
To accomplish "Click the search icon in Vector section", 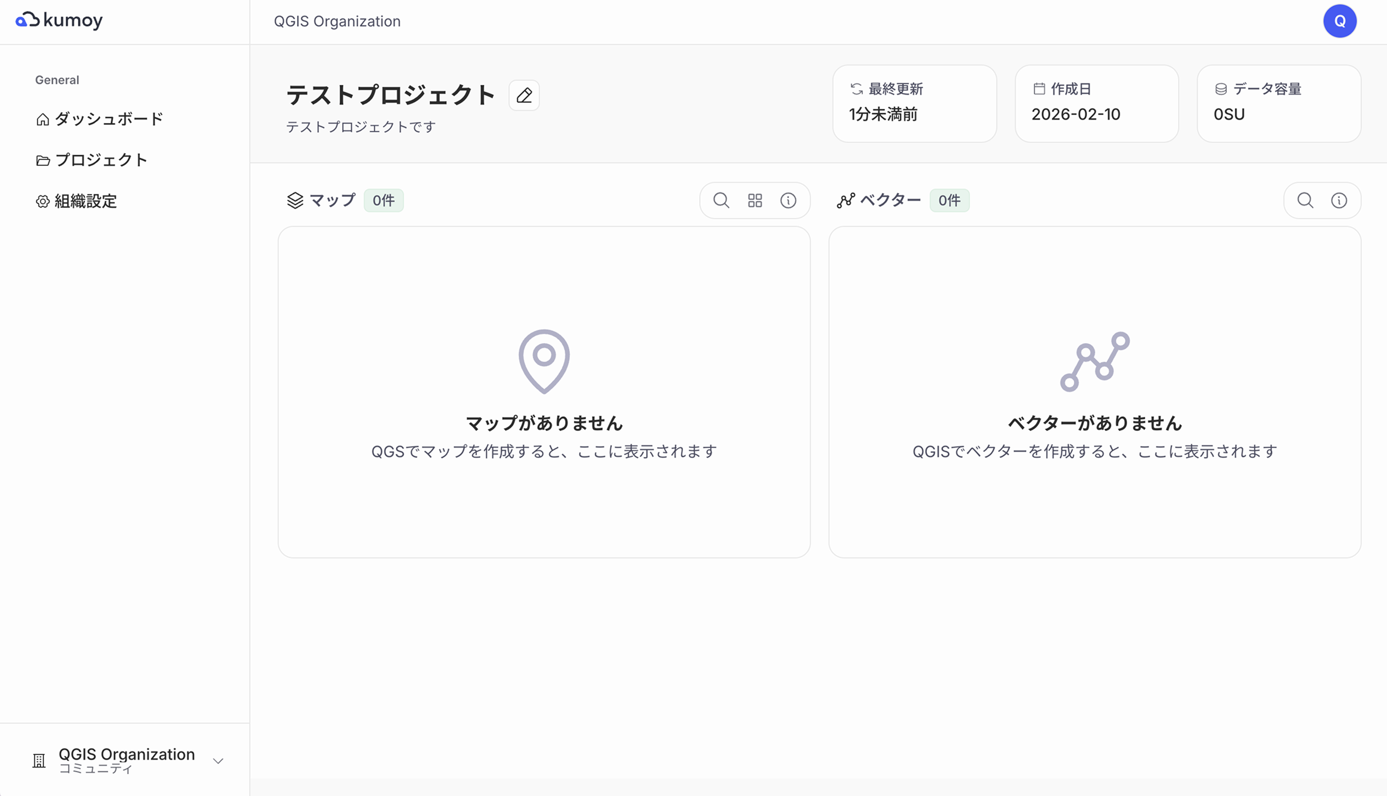I will tap(1305, 200).
